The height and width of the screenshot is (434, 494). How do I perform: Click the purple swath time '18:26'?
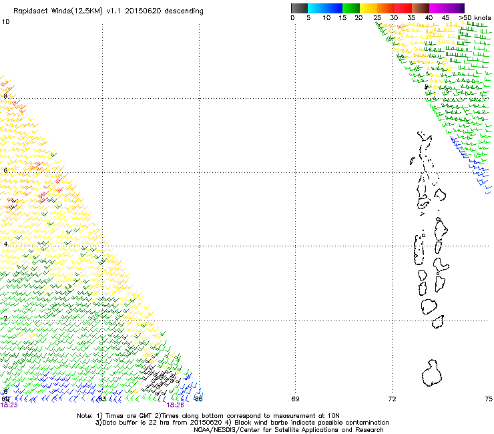tap(175, 405)
